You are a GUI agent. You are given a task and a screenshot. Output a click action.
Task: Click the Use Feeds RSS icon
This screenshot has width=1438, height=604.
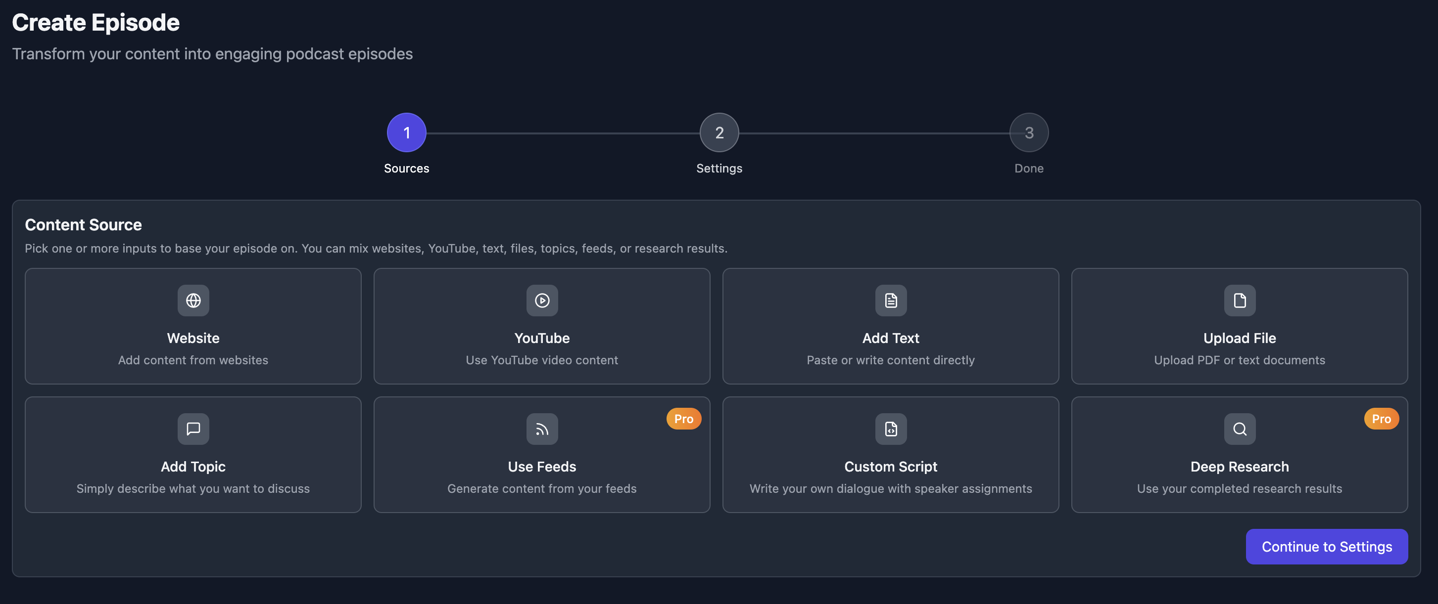541,429
